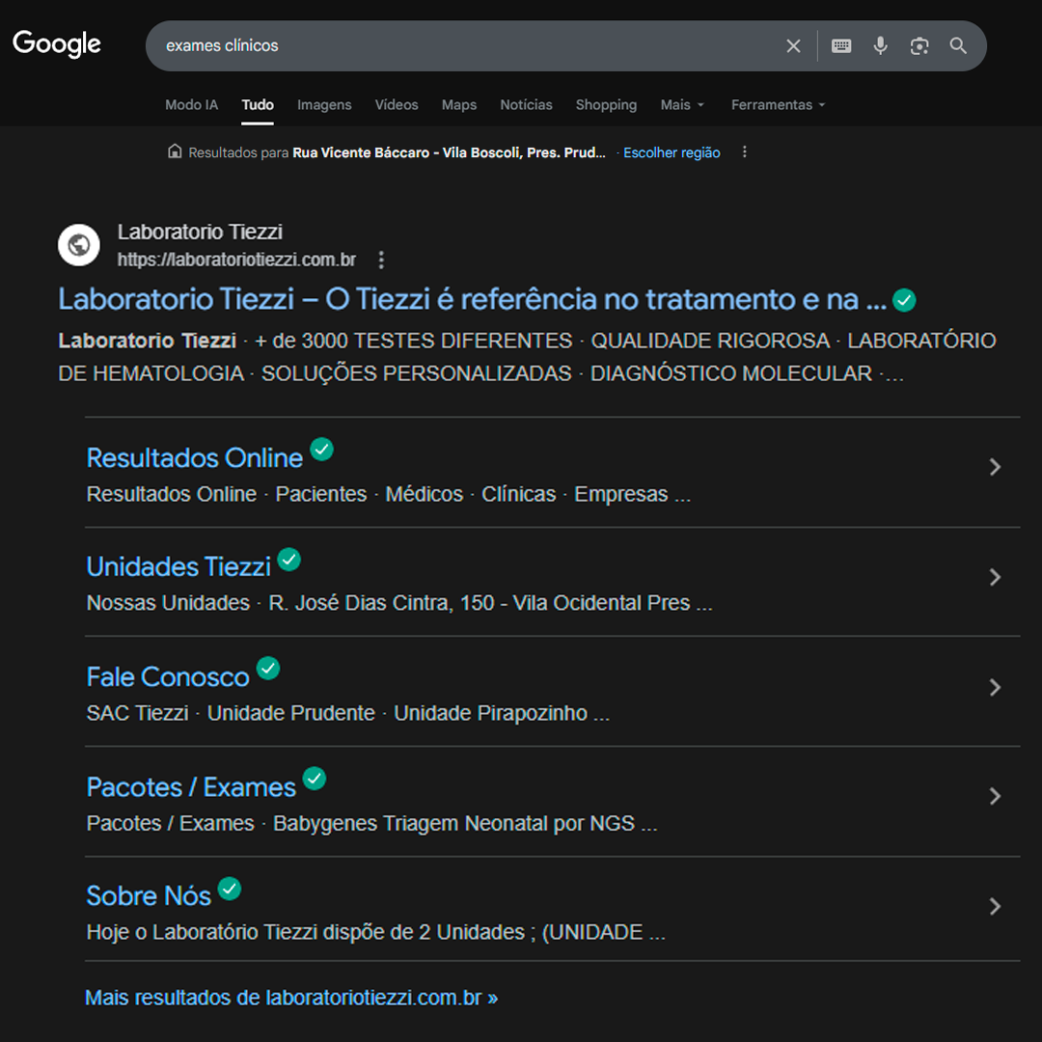Switch to the Imagens tab
Viewport: 1042px width, 1042px height.
324,105
